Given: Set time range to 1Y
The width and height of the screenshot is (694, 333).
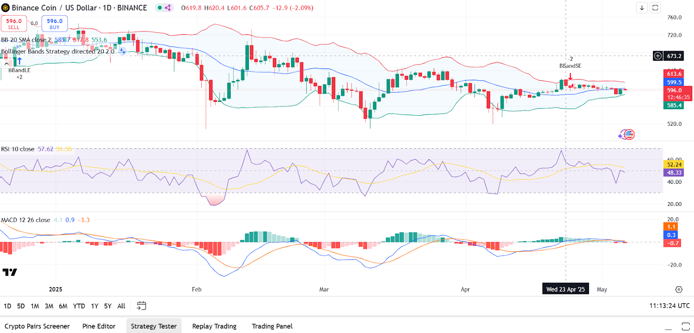Looking at the screenshot, I should click(x=95, y=306).
